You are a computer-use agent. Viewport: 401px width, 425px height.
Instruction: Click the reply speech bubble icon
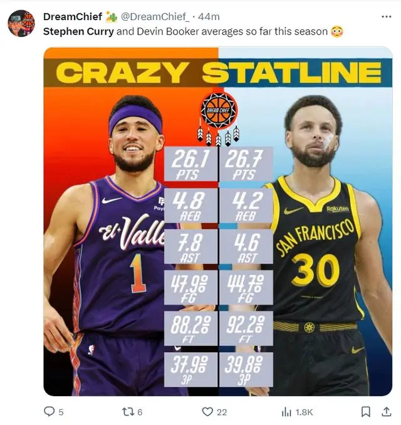49,411
